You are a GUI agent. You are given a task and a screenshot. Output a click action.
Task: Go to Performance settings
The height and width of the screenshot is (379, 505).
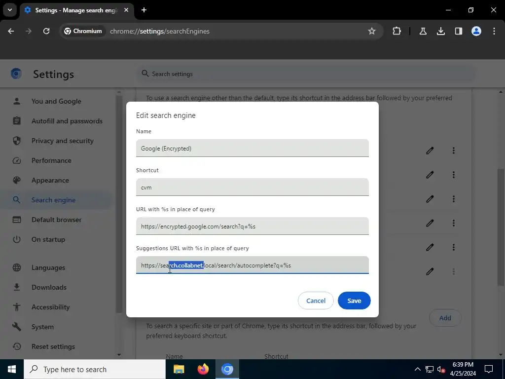51,160
